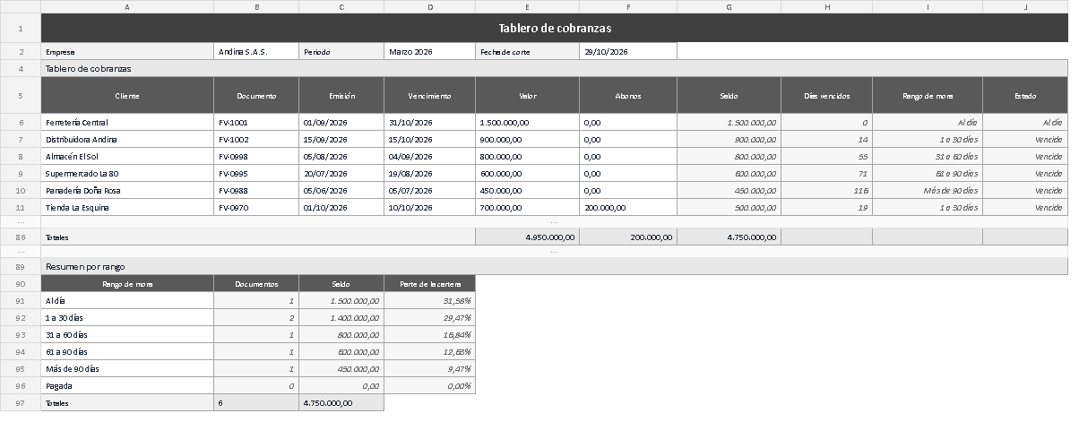Click the 'Pagada' range label
Viewport: 1079px width, 422px height.
pyautogui.click(x=127, y=386)
